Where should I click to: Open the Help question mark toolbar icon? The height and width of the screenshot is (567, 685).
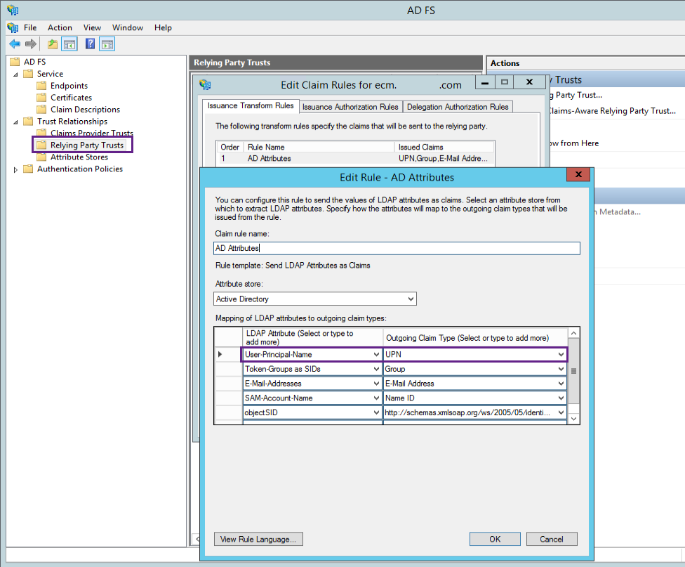90,44
